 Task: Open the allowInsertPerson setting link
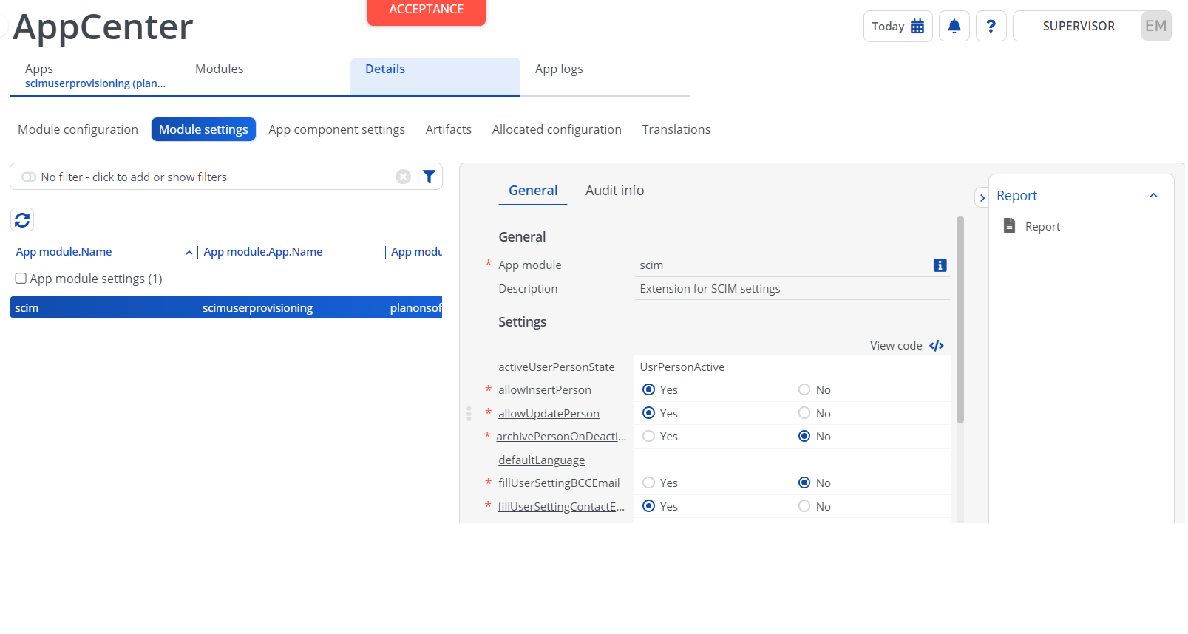pyautogui.click(x=545, y=390)
